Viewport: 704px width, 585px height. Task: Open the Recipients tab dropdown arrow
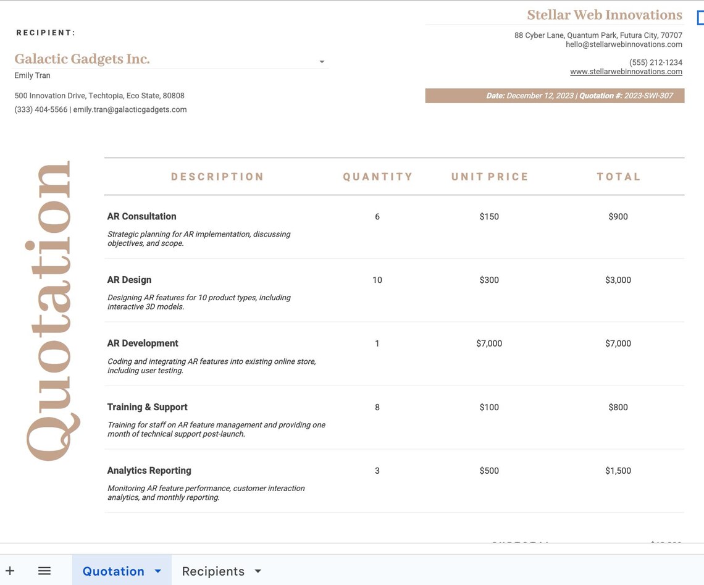click(x=258, y=571)
